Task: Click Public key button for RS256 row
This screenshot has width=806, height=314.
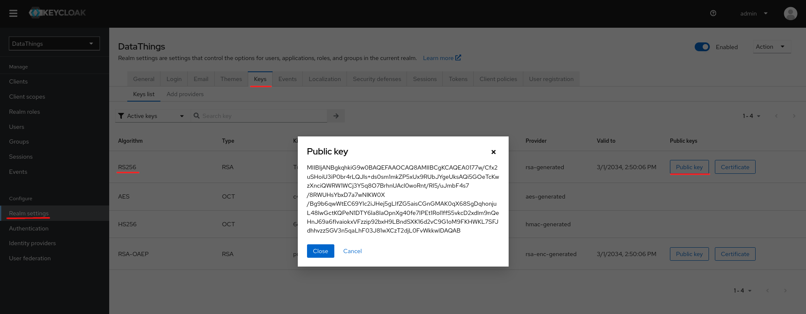Action: click(x=689, y=167)
